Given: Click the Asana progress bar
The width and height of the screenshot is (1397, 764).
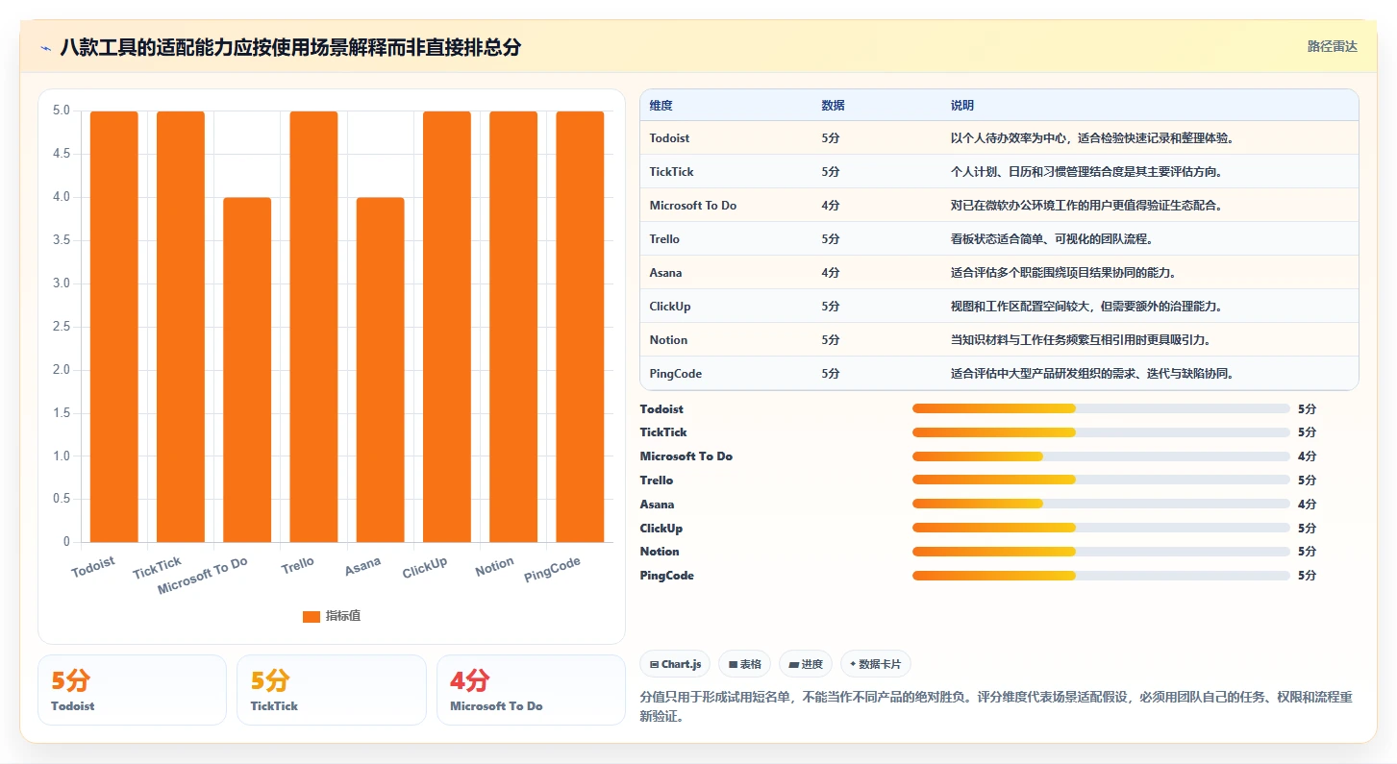Looking at the screenshot, I should [1101, 504].
